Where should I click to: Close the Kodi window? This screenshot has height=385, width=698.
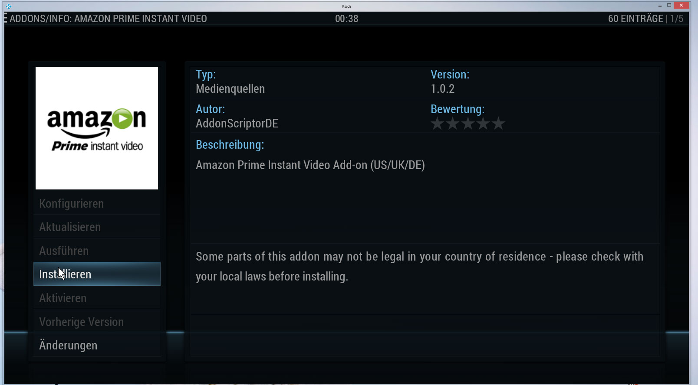tap(682, 6)
